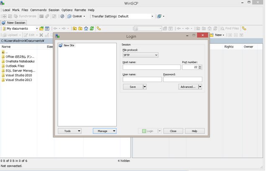Open the Options menu
This screenshot has height=171, width=266.
coord(67,10)
